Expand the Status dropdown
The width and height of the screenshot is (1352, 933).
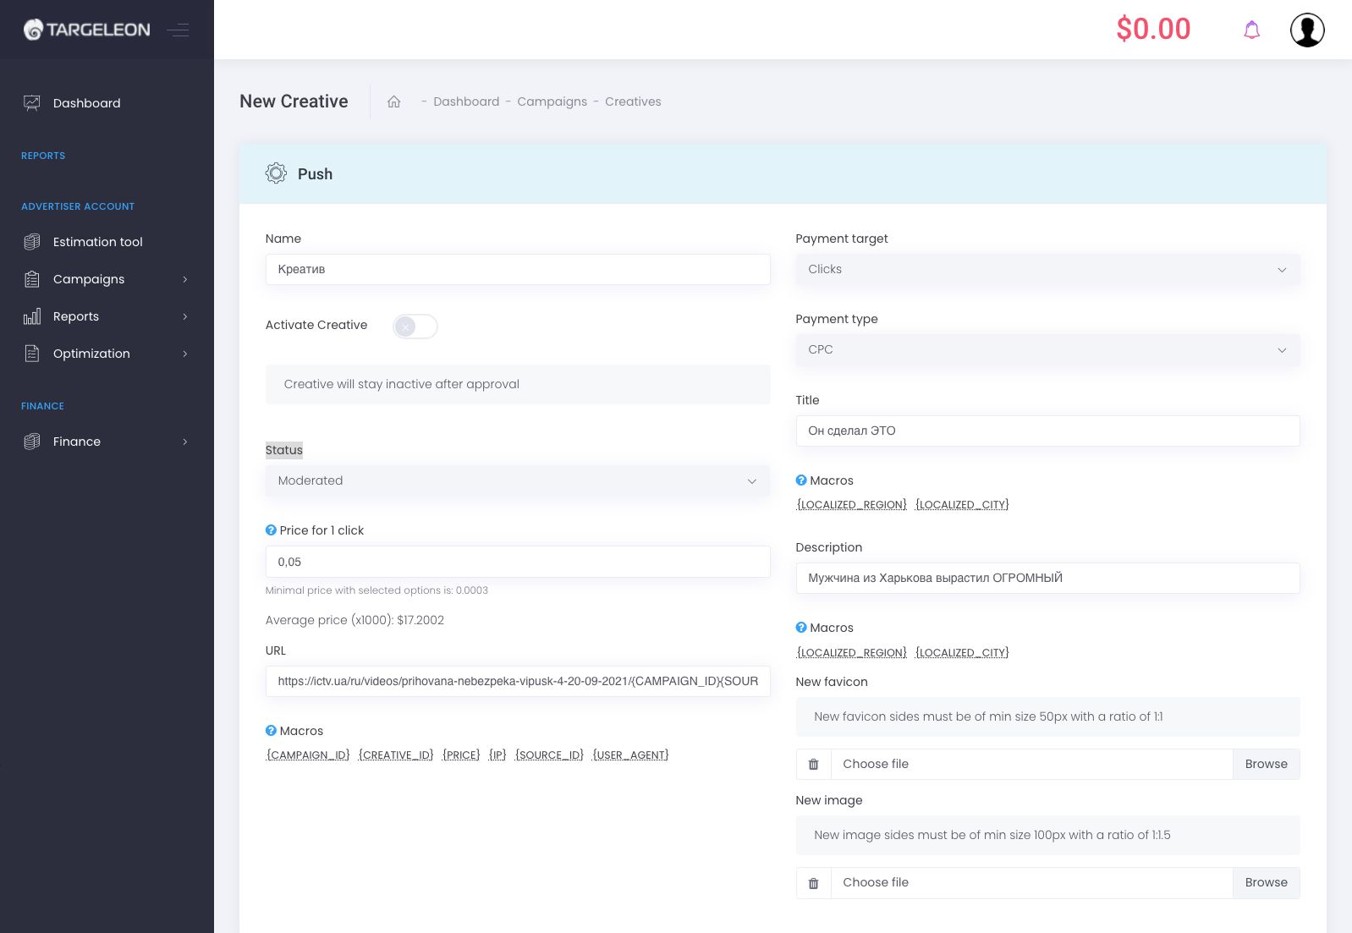[x=517, y=480]
